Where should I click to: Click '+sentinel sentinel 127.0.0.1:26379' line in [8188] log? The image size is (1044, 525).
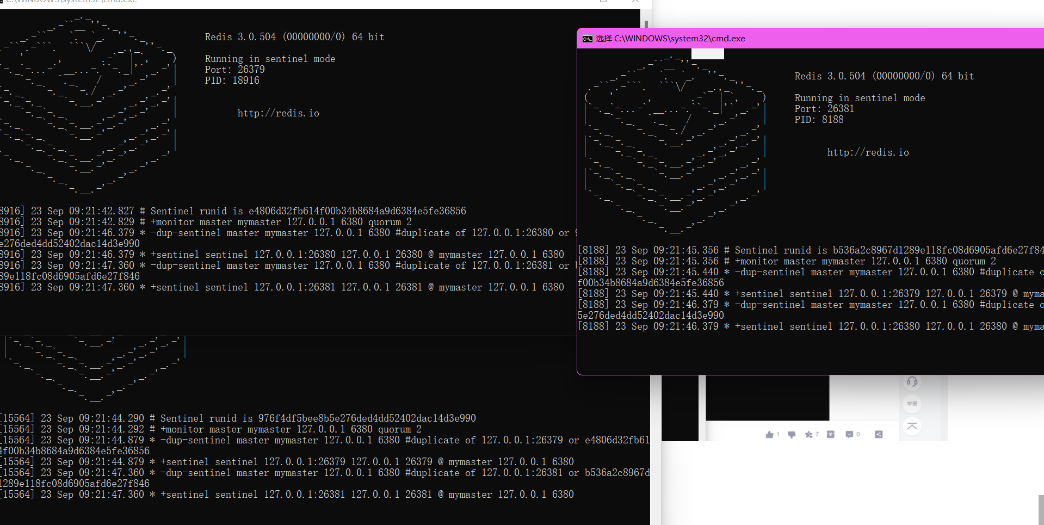coord(811,294)
